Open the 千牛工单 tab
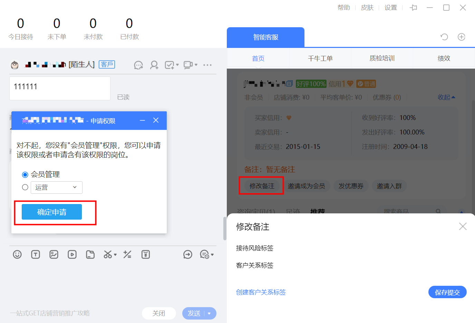475x323 pixels. coord(320,58)
